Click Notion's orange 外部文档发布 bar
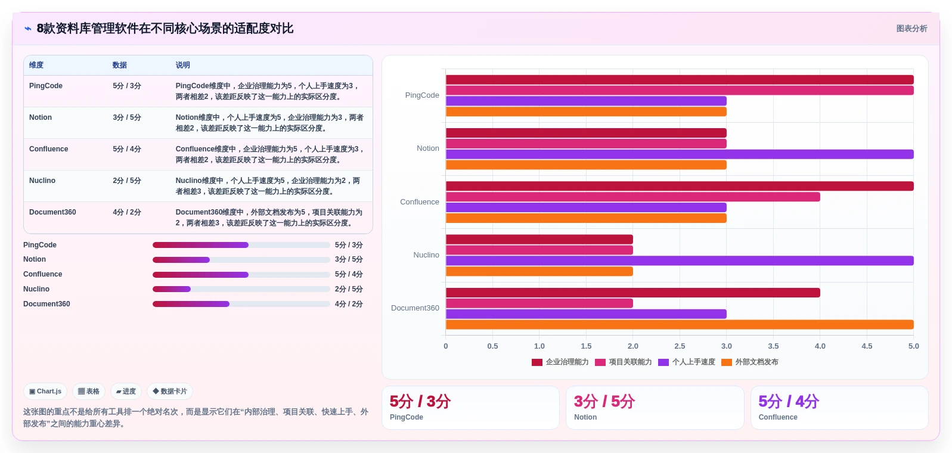Screen dimensions: 952x453 pos(586,165)
